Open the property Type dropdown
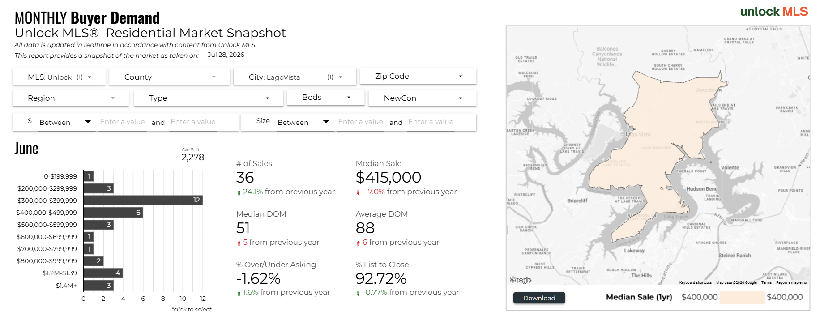The image size is (820, 320). pyautogui.click(x=209, y=98)
